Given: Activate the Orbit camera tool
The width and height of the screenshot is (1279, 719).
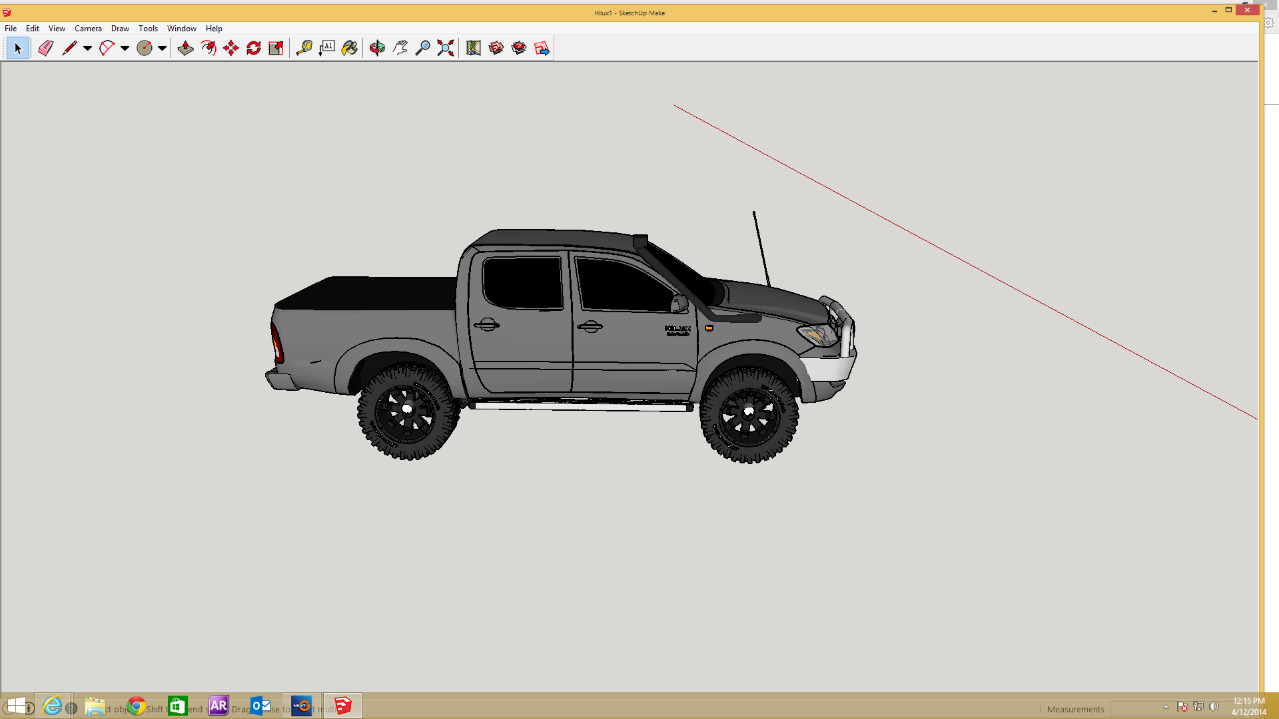Looking at the screenshot, I should (x=377, y=48).
